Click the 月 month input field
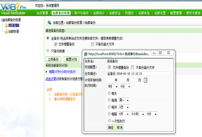 pyautogui.click(x=123, y=80)
